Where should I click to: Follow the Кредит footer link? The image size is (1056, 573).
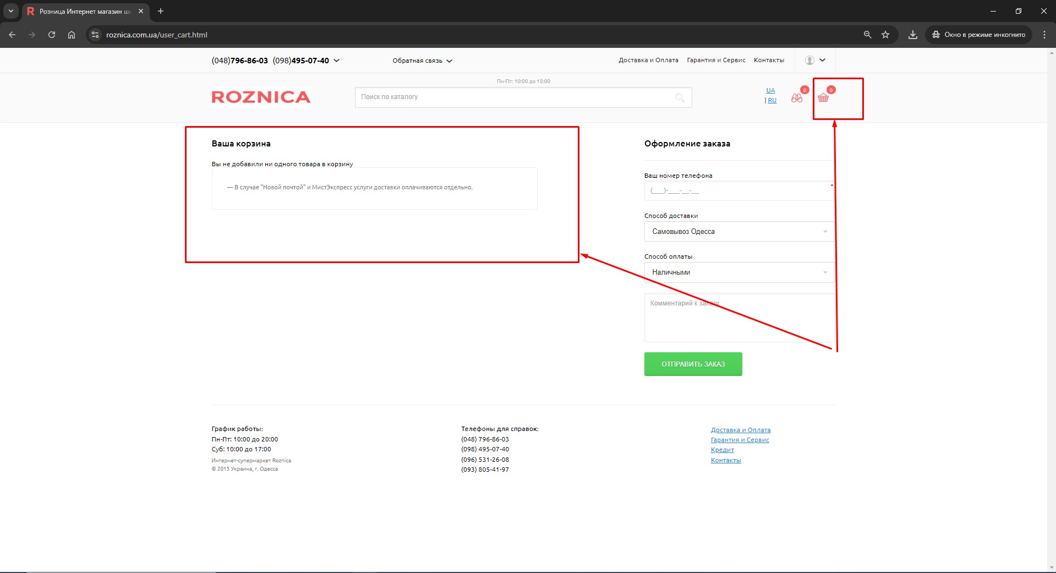(x=722, y=450)
